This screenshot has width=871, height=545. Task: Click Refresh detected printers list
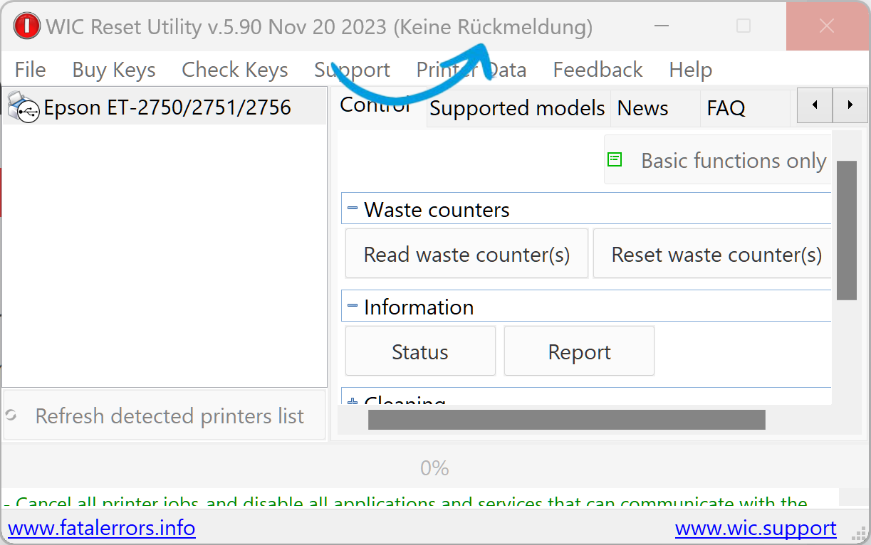coord(164,416)
